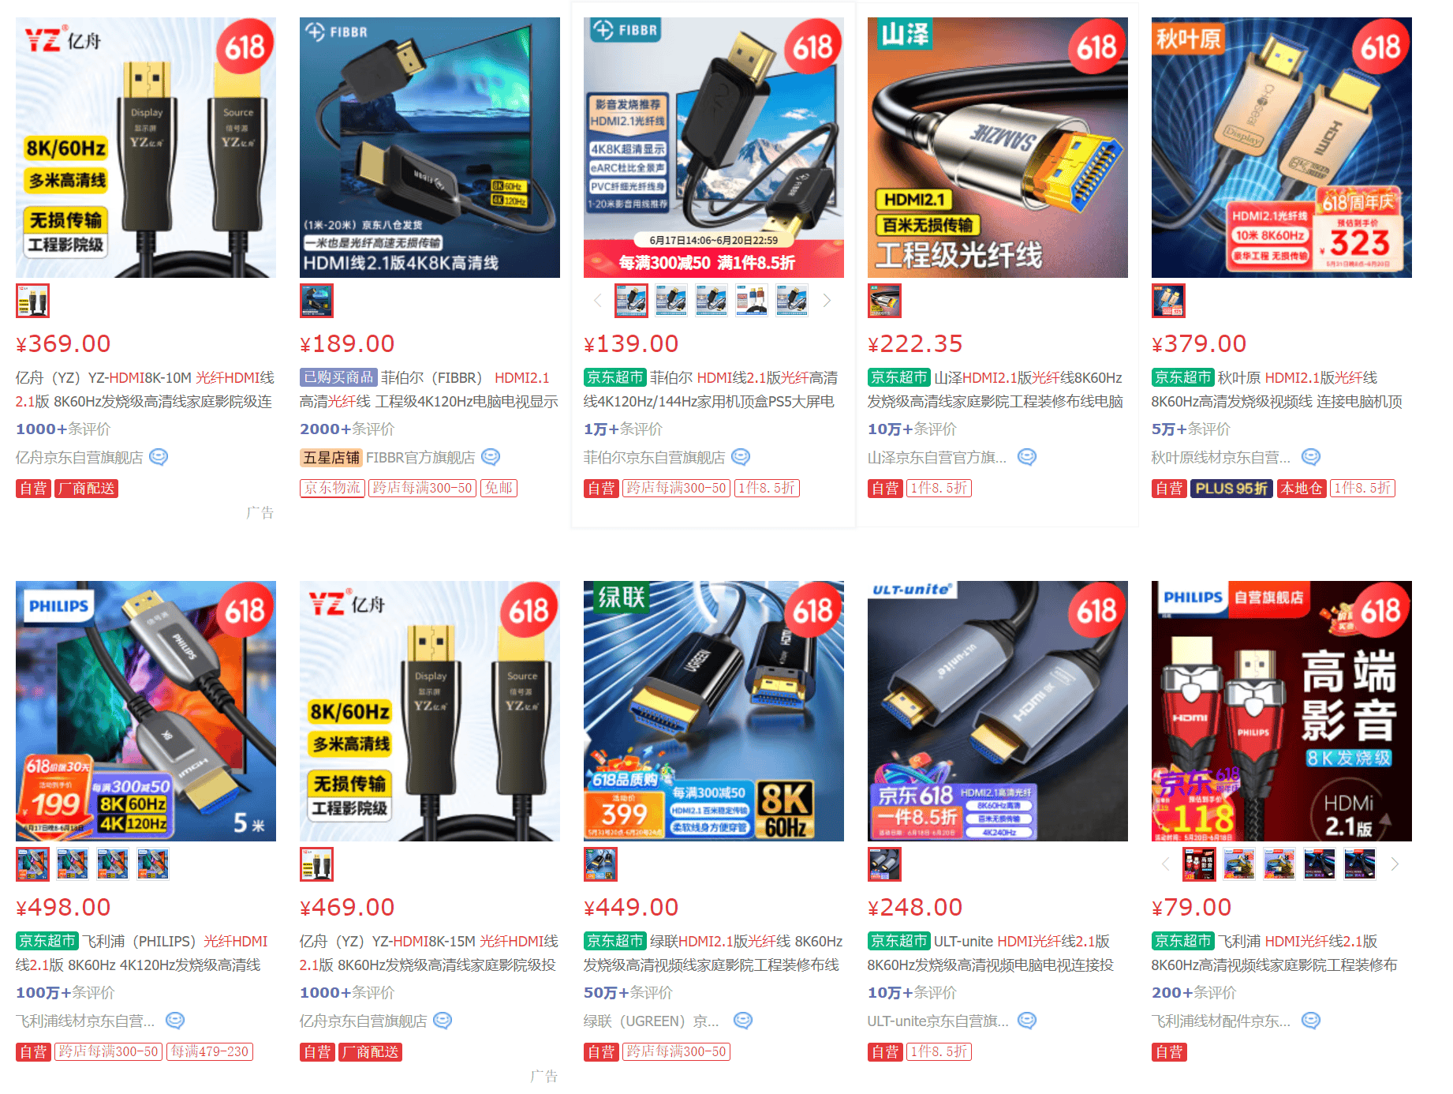The height and width of the screenshot is (1094, 1453).
Task: Open customer chat icon for 山泽京东自营官方旗舰店
Action: (1026, 457)
